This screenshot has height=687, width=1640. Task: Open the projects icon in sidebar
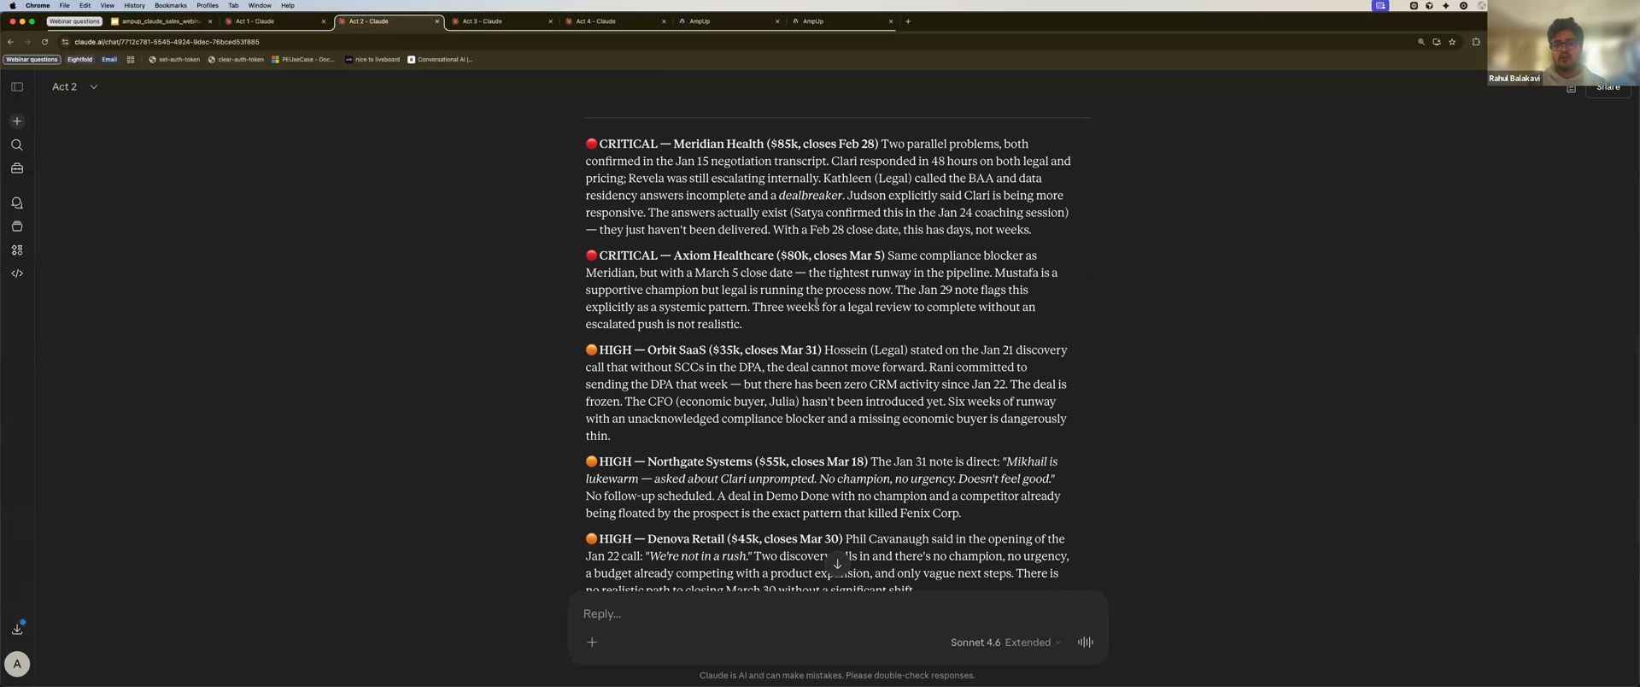pos(17,226)
